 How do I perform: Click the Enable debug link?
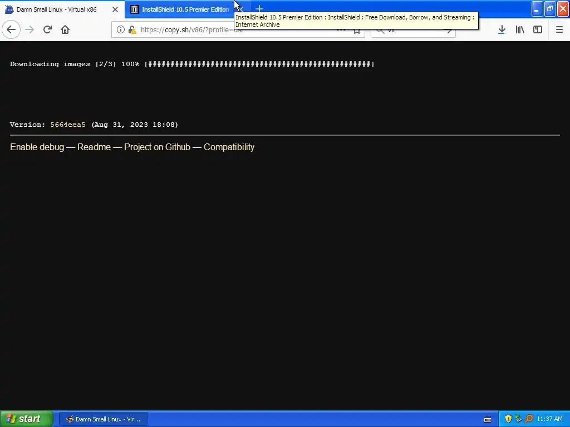[x=37, y=147]
